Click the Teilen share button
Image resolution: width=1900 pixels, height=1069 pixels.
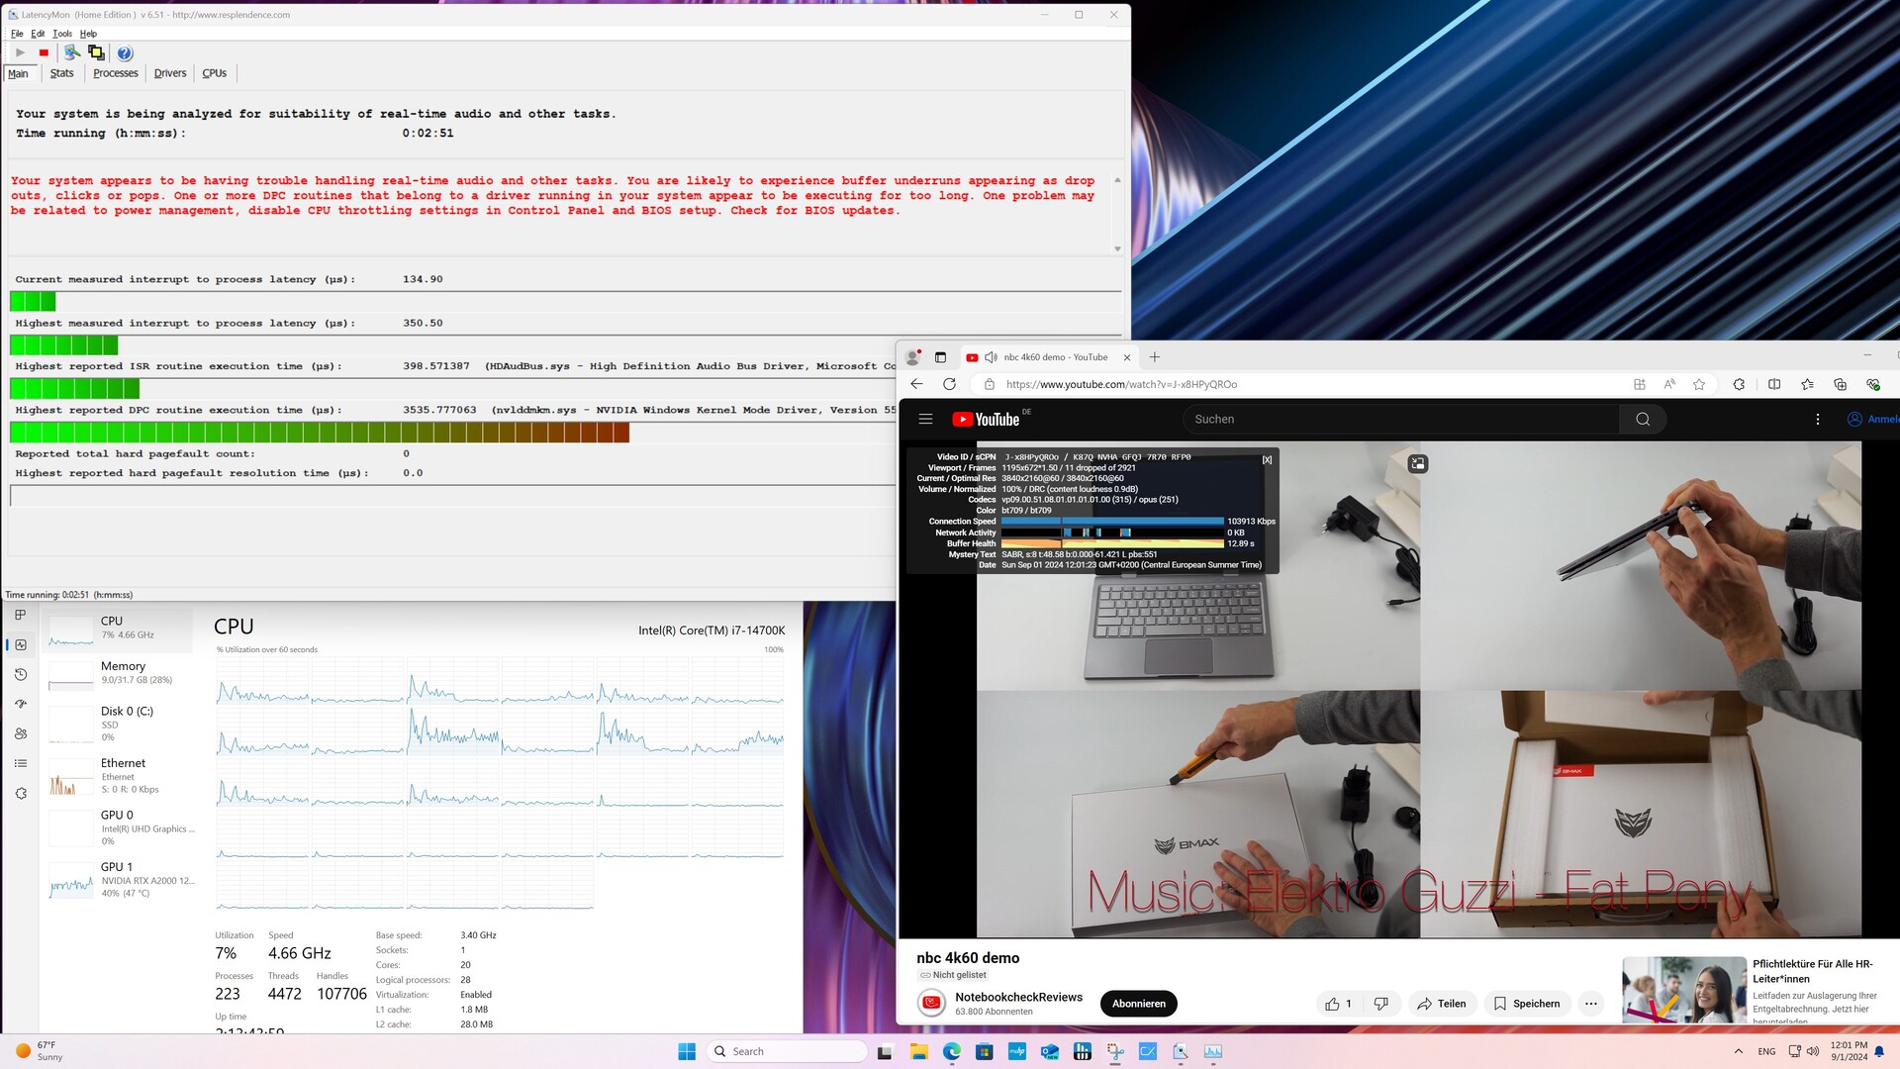coord(1441,1004)
